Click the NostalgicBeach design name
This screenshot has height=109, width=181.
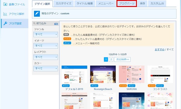tap(103, 89)
